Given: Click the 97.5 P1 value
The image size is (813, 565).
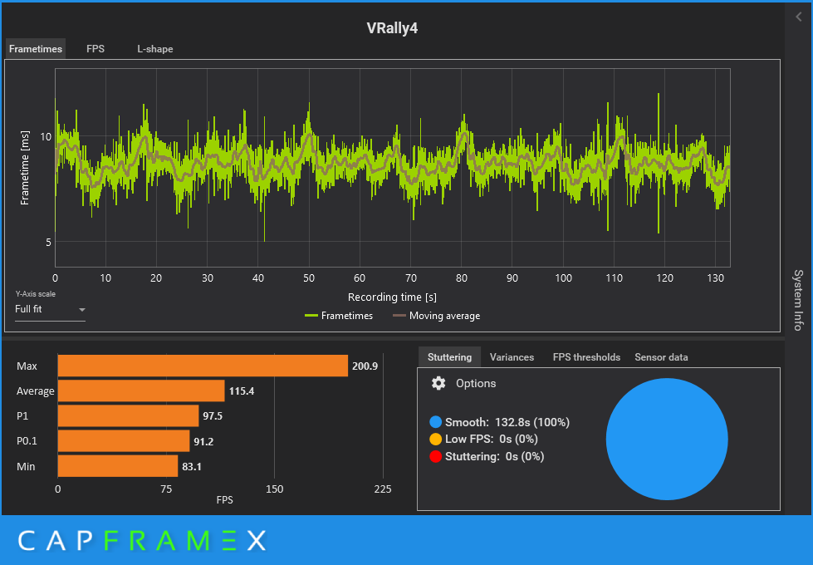Looking at the screenshot, I should tap(213, 416).
